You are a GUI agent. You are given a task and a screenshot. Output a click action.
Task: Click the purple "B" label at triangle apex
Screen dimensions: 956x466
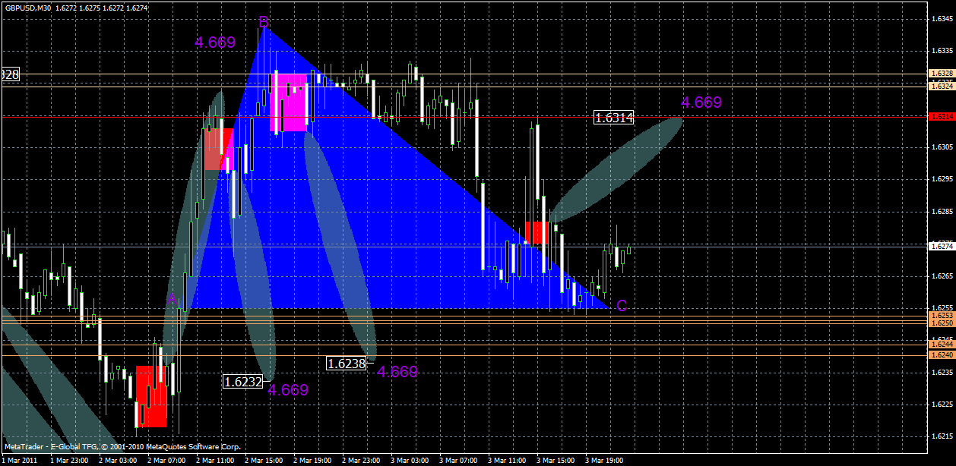(x=262, y=23)
